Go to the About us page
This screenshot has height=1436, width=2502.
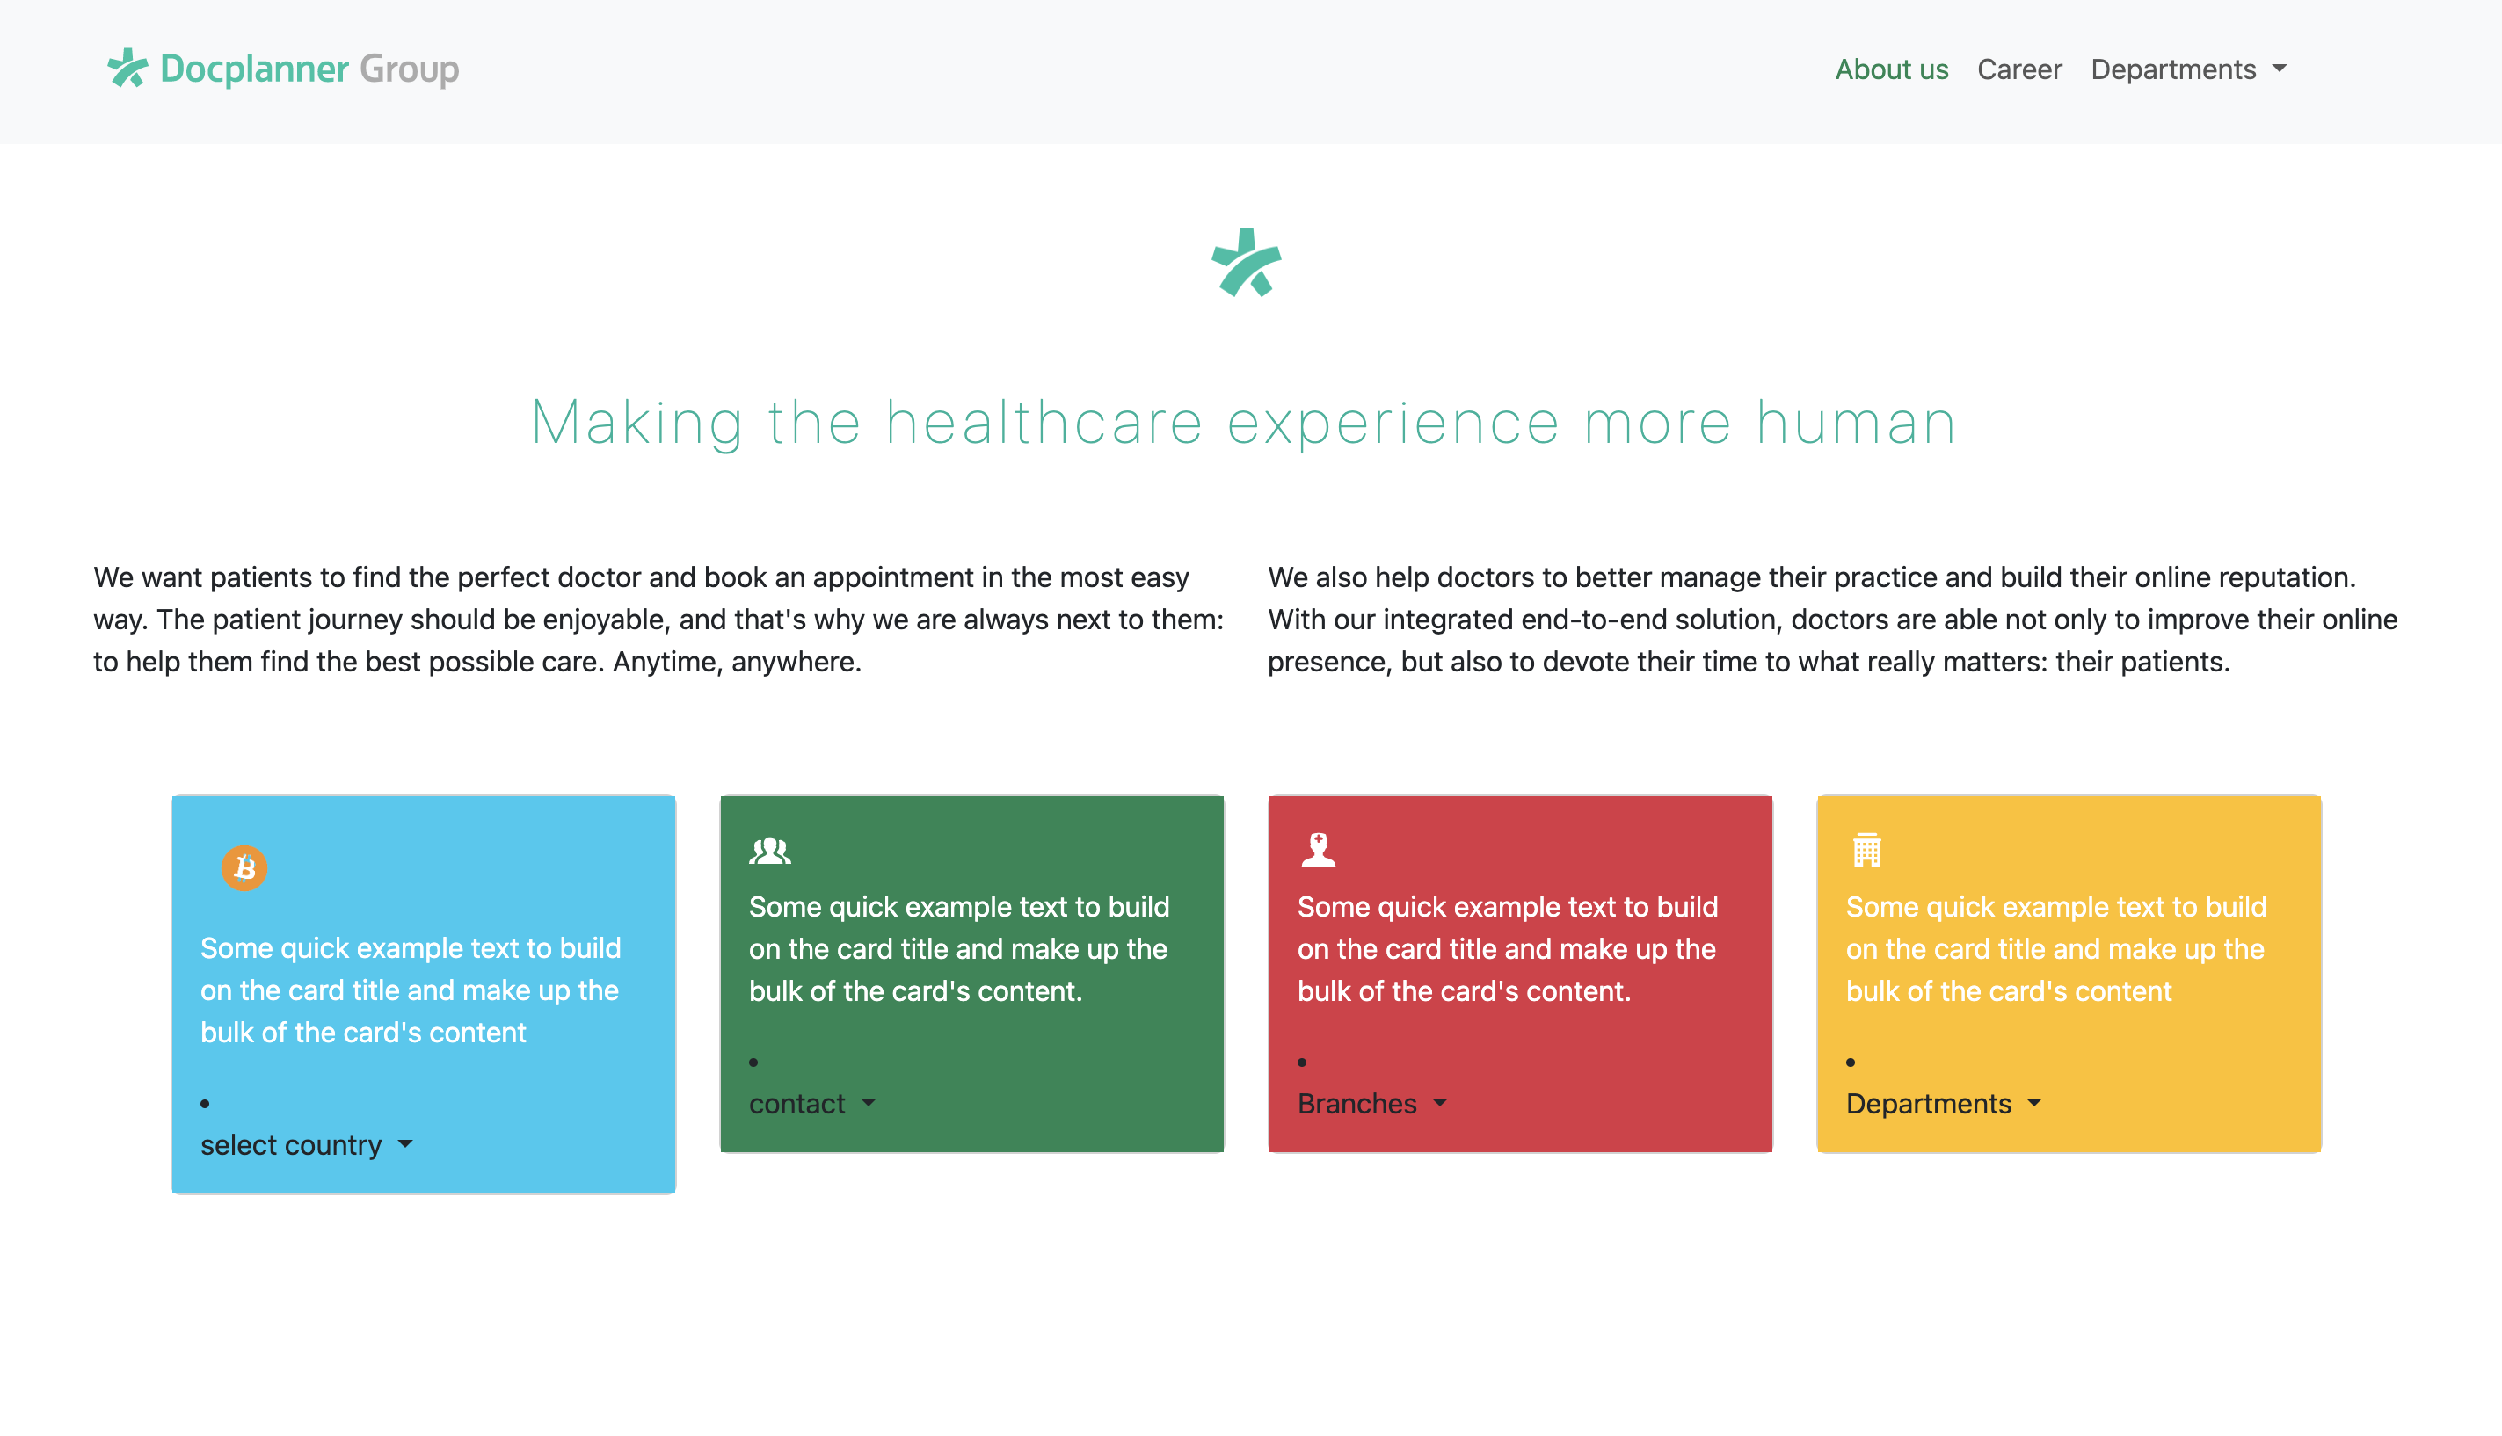click(1891, 69)
